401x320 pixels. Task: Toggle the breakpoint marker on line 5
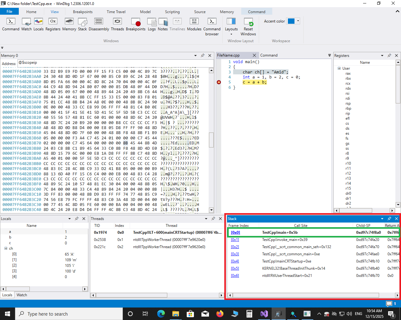point(219,82)
